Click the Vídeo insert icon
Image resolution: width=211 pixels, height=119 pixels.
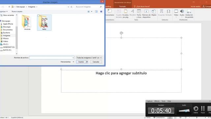(x=176, y=11)
